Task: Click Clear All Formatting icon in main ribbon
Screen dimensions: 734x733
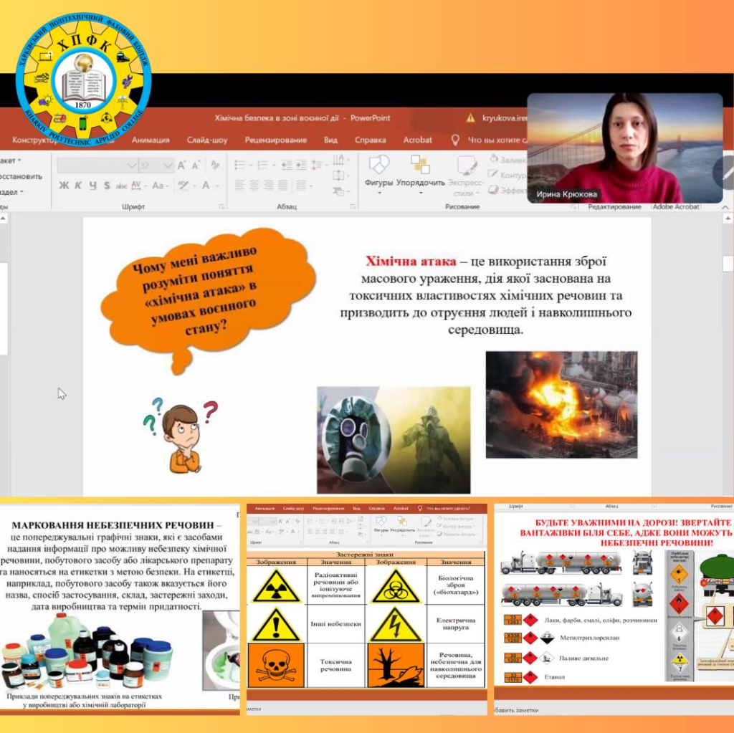Action: [214, 166]
